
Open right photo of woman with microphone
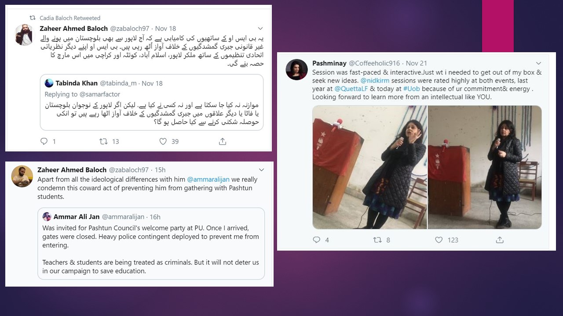tap(485, 167)
